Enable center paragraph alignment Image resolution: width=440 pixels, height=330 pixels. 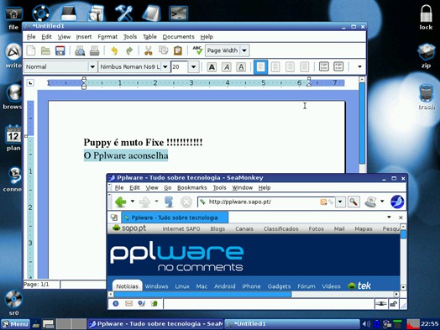275,67
